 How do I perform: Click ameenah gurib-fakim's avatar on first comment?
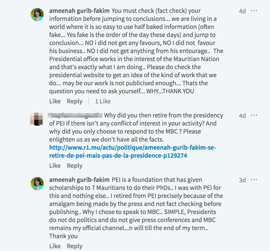click(37, 14)
